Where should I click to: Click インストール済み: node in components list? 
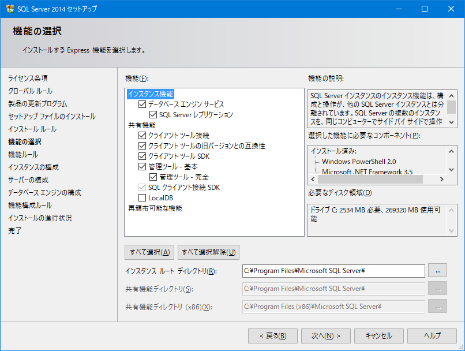coord(333,151)
